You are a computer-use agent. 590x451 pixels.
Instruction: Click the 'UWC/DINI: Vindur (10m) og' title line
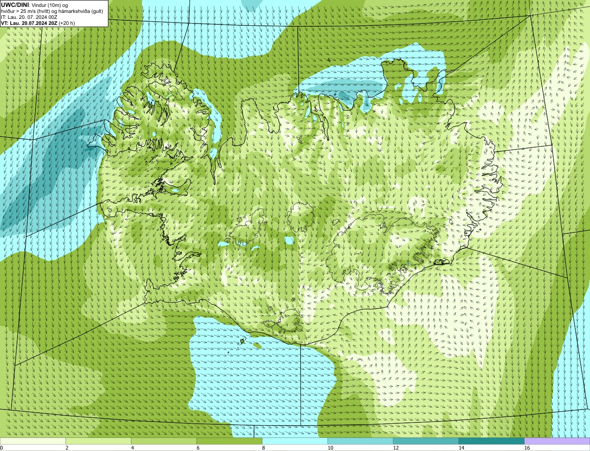35,5
